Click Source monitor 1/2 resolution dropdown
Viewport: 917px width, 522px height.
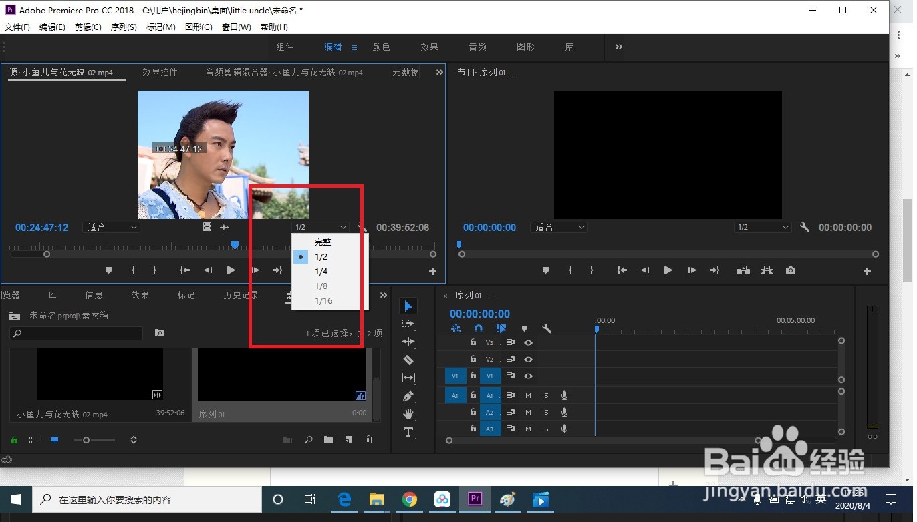point(320,227)
